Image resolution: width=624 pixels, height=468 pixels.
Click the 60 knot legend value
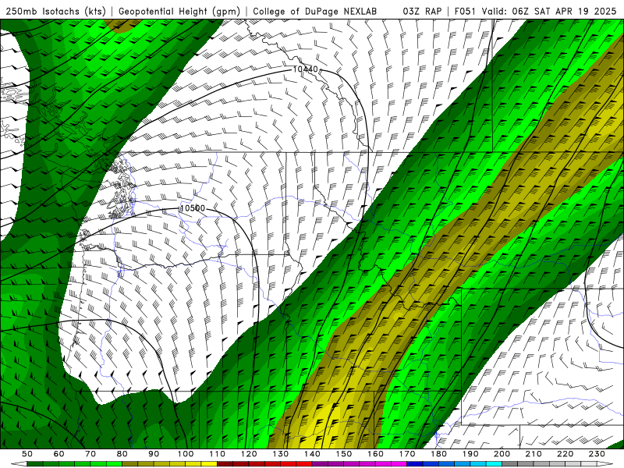(x=58, y=454)
